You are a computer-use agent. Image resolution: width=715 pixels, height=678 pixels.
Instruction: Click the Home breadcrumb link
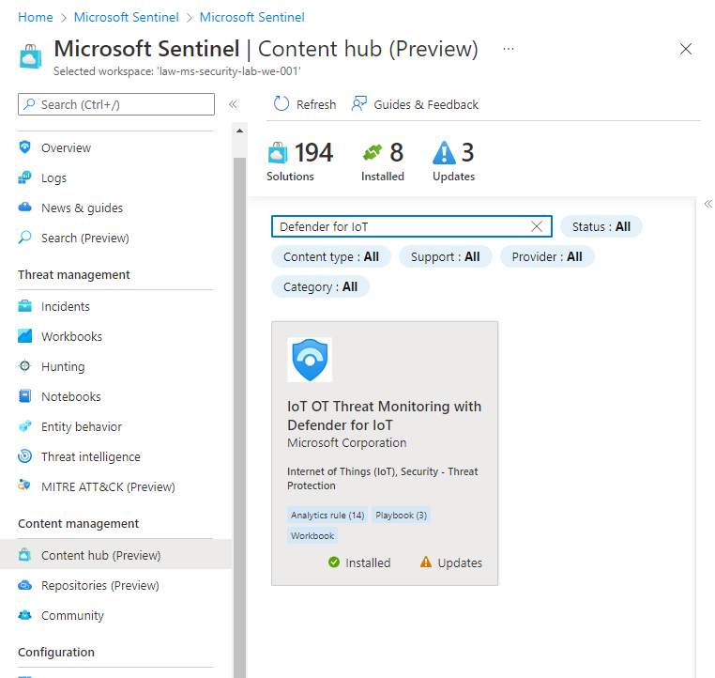[36, 17]
